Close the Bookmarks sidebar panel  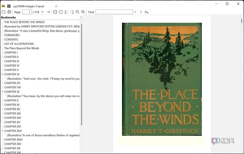[x=81, y=17]
